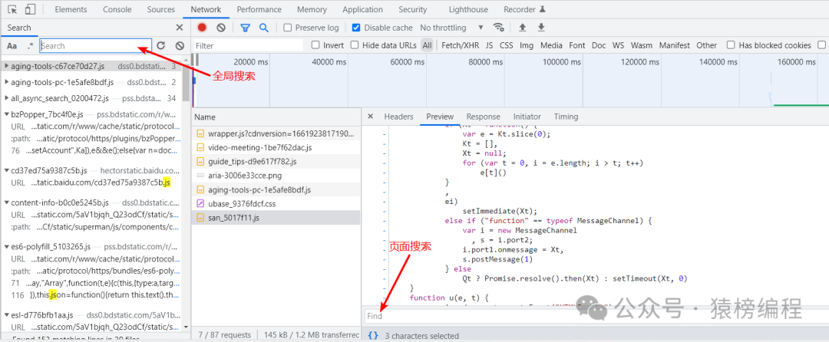The image size is (829, 342).
Task: Export HAR file download icon
Action: click(x=541, y=28)
